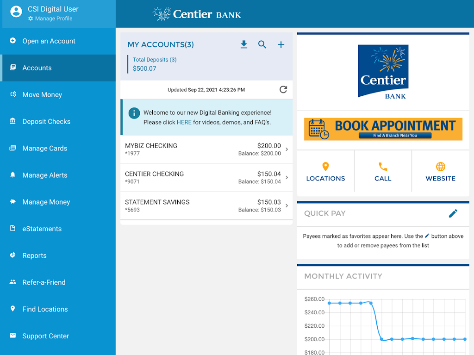Viewport: 474px width, 355px height.
Task: Open Reports menu item
Action: (58, 255)
